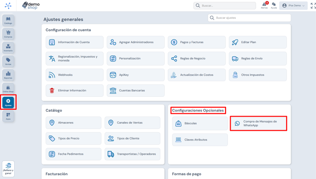316x179 pixels.
Task: Toggle fullscreen with the expand arrows icon
Action: click(313, 6)
